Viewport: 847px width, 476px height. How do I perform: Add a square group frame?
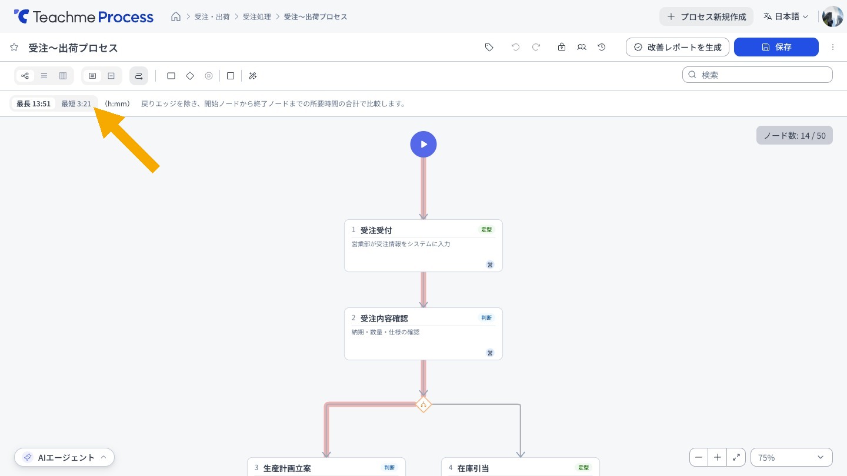point(231,76)
